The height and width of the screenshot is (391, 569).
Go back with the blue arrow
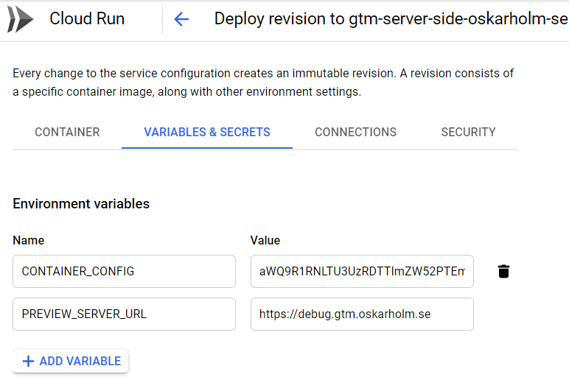pos(181,19)
